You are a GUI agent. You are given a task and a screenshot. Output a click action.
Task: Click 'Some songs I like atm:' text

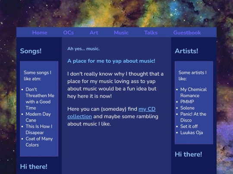[x=38, y=76]
